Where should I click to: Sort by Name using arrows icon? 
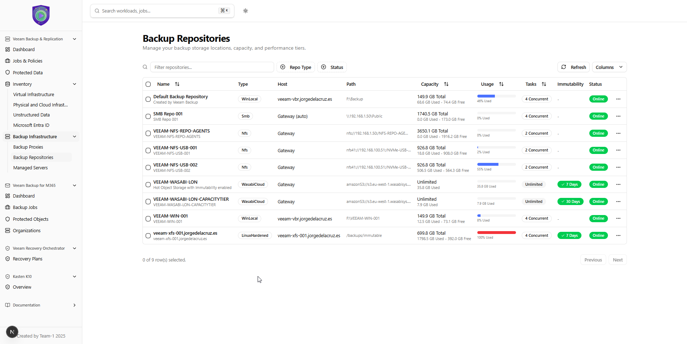coord(177,84)
